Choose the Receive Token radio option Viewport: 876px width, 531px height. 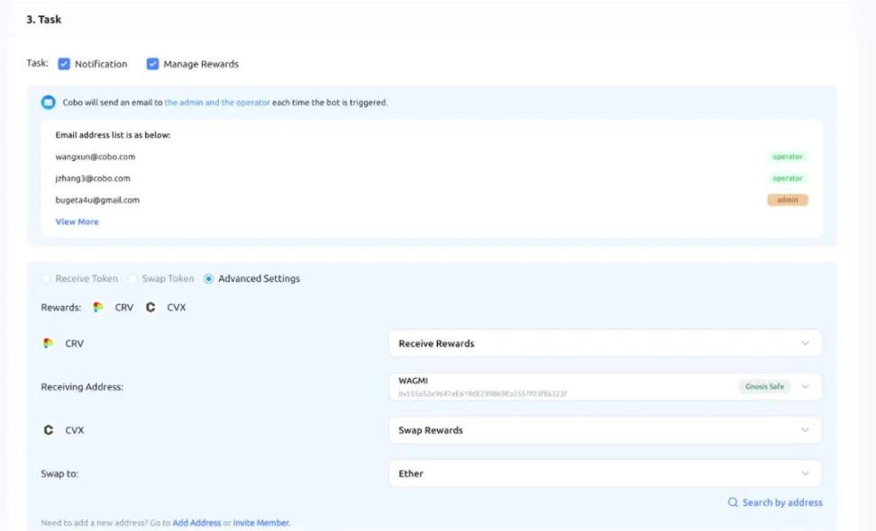(47, 279)
